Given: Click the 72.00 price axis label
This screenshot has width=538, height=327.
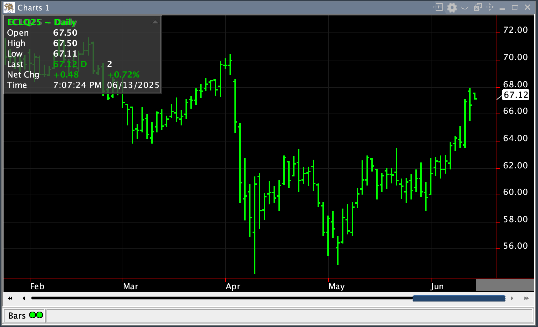Looking at the screenshot, I should pyautogui.click(x=515, y=30).
